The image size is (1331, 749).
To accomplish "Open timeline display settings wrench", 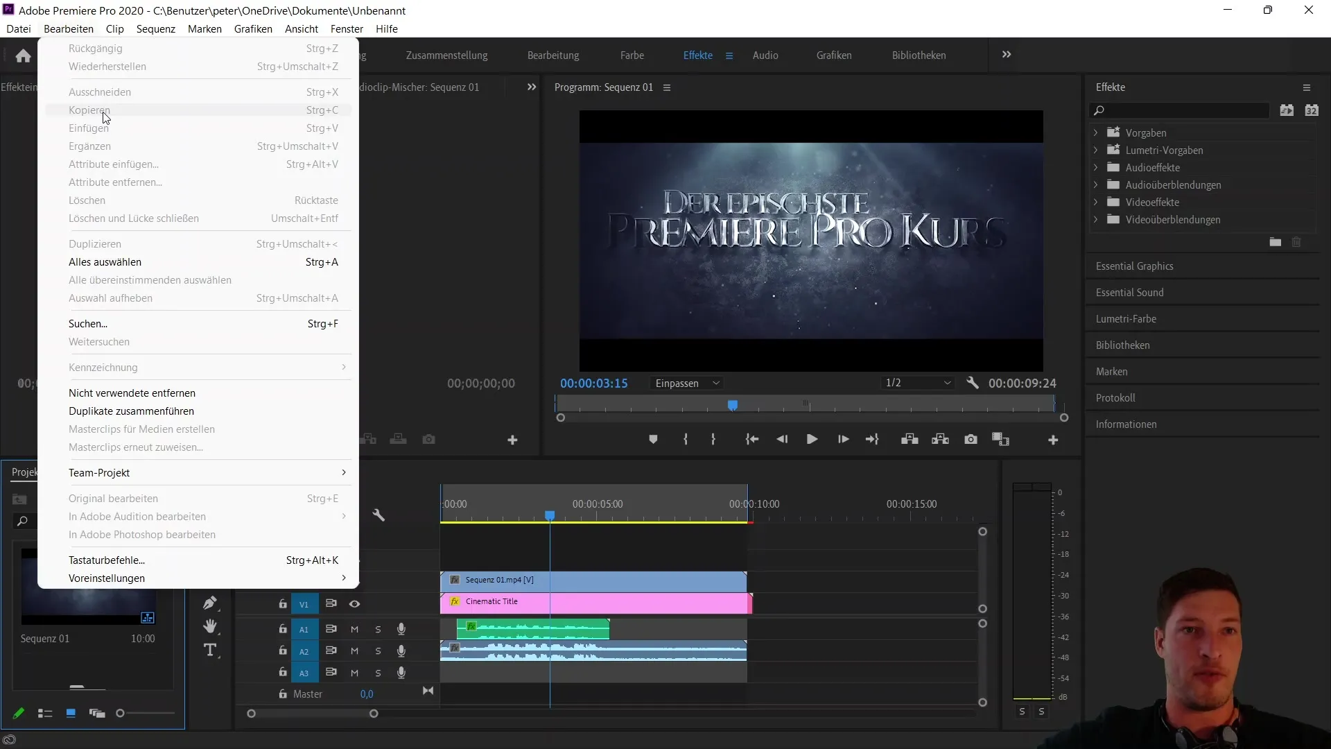I will pyautogui.click(x=379, y=515).
